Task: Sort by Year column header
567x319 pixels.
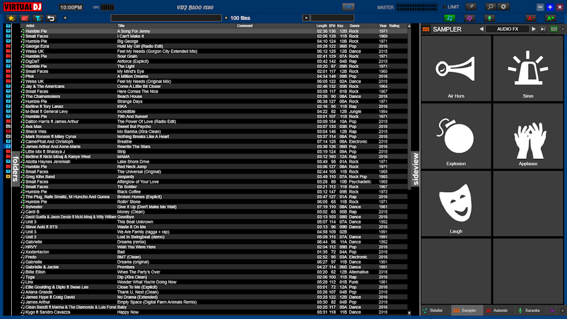Action: tap(383, 26)
